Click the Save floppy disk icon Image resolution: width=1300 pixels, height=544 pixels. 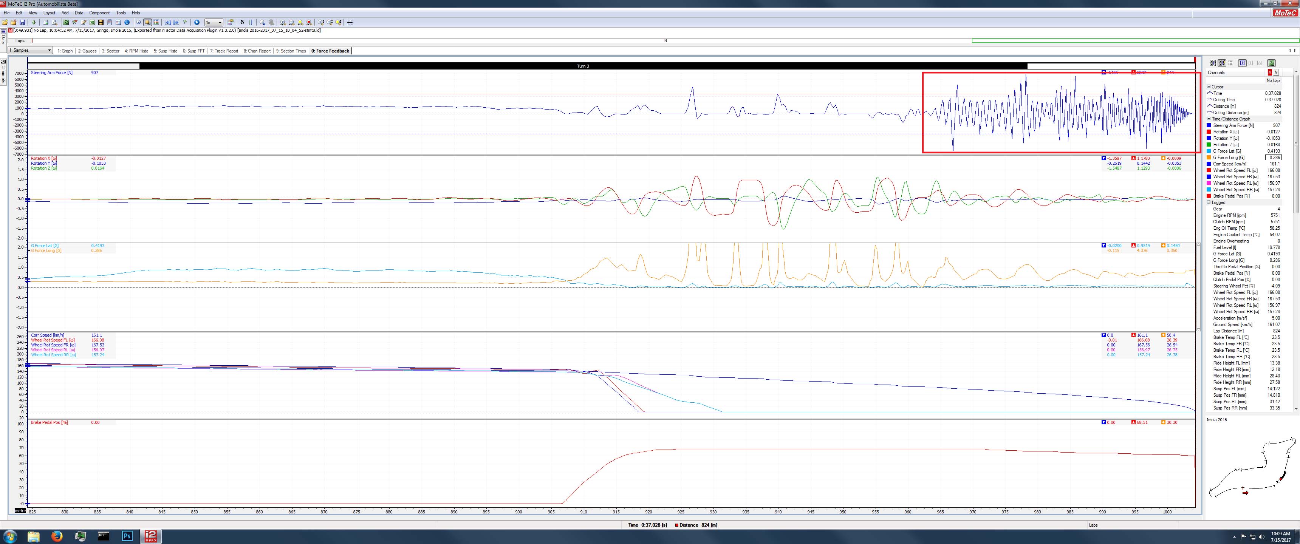coord(22,22)
